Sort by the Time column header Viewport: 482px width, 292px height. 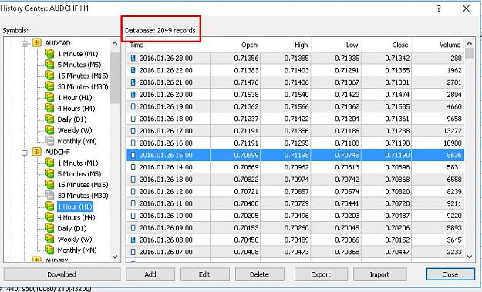168,45
